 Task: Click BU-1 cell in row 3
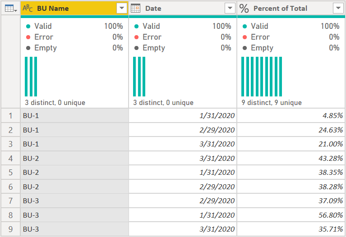[x=74, y=144]
